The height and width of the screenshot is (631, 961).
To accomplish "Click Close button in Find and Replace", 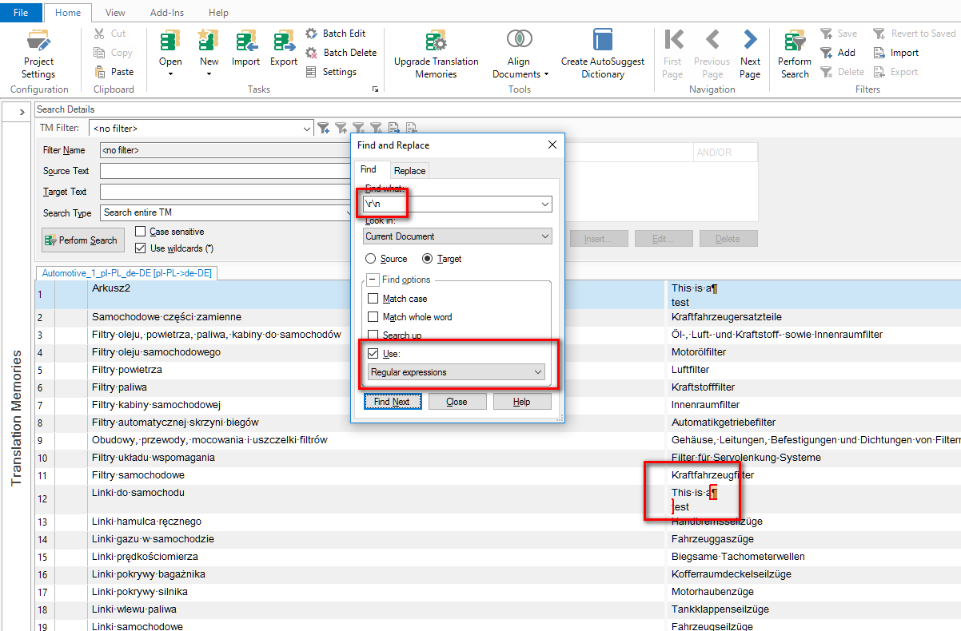I will pyautogui.click(x=457, y=401).
